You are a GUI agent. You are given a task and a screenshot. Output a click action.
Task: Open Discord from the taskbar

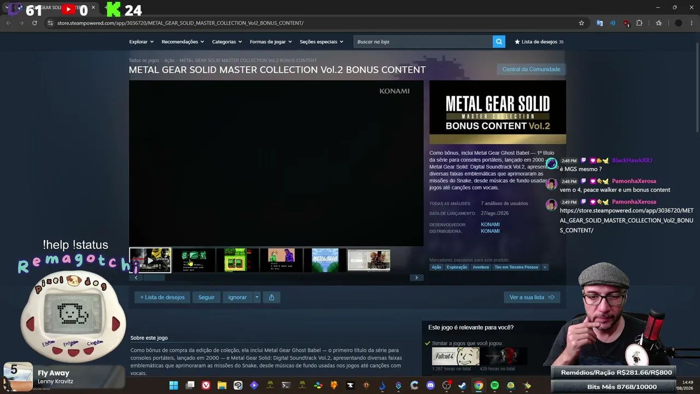click(430, 385)
